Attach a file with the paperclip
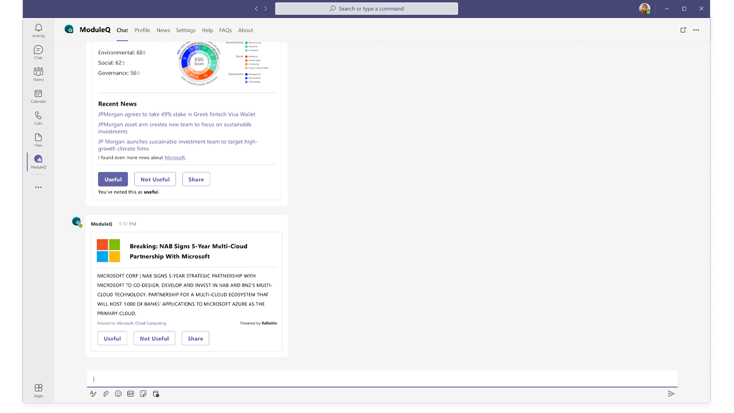This screenshot has height=413, width=734. [x=106, y=393]
